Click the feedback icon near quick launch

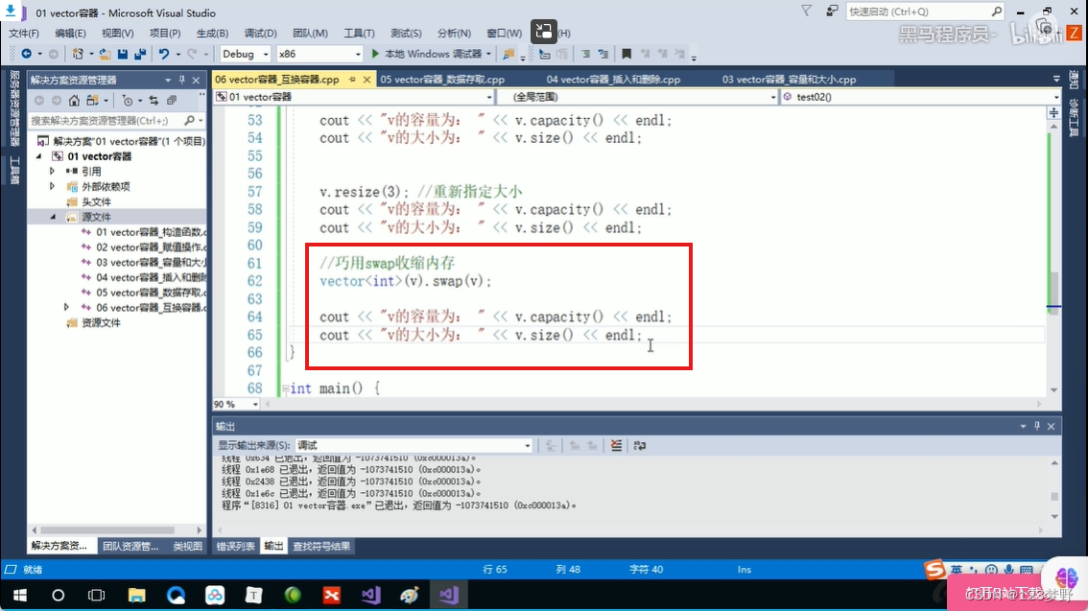(832, 12)
